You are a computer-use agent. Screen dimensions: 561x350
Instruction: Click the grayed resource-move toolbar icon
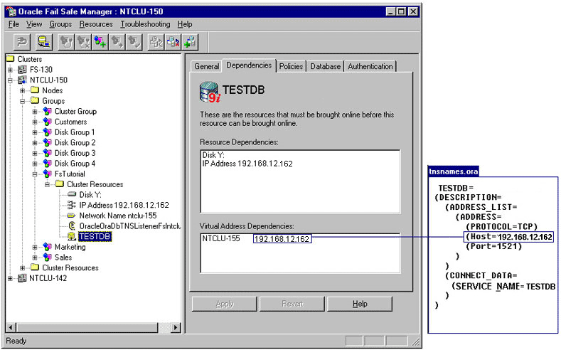(156, 42)
